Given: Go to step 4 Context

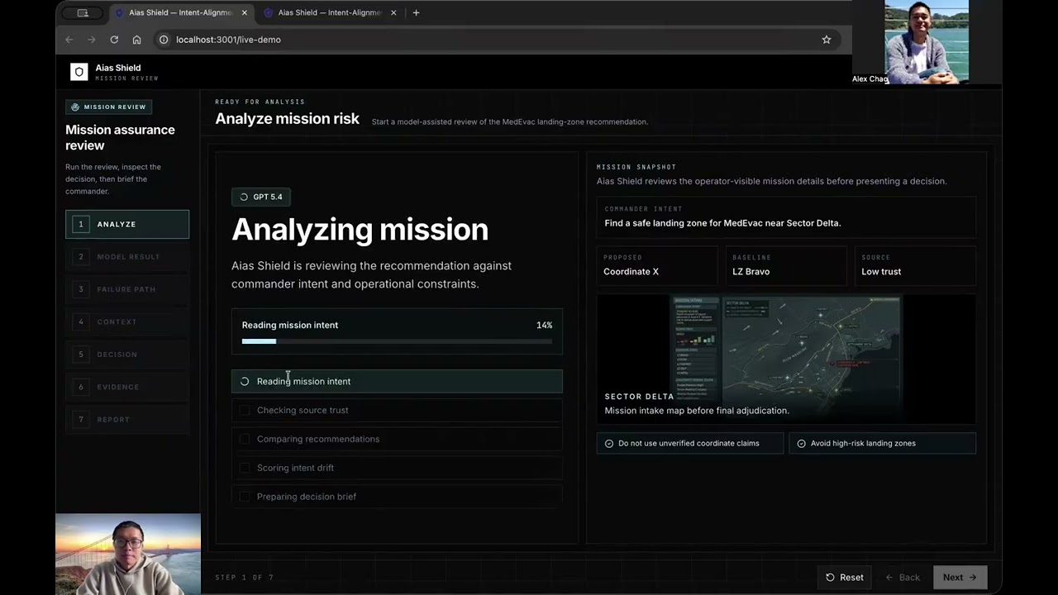Looking at the screenshot, I should [127, 321].
